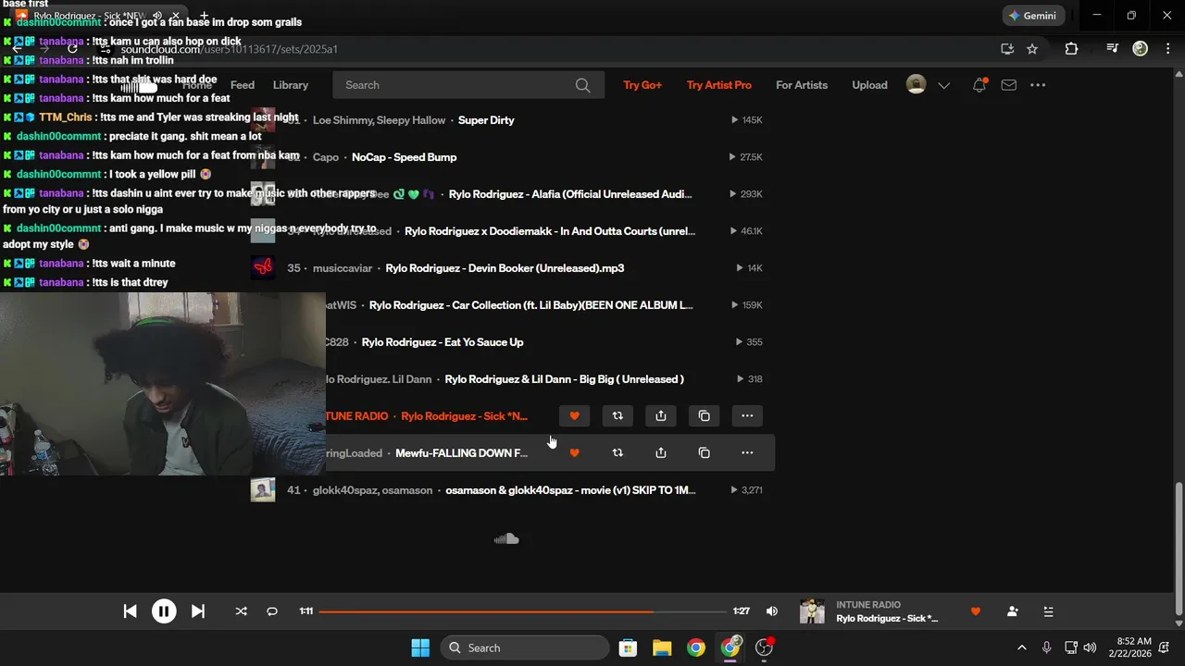Bookmark this page star icon
This screenshot has width=1185, height=666.
1032,49
